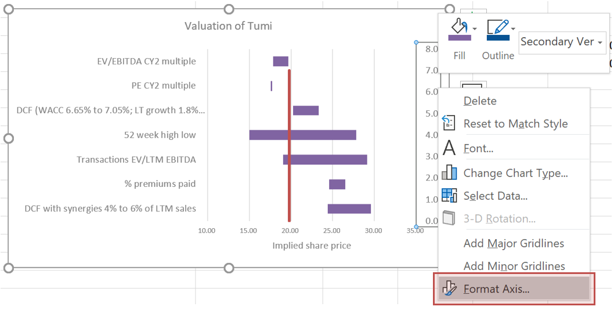Select the 'Valuation of Tumi' chart title

pyautogui.click(x=228, y=26)
